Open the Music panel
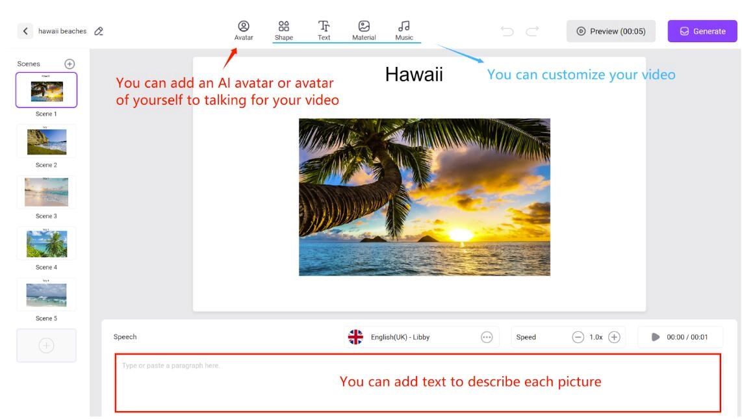 pos(403,29)
